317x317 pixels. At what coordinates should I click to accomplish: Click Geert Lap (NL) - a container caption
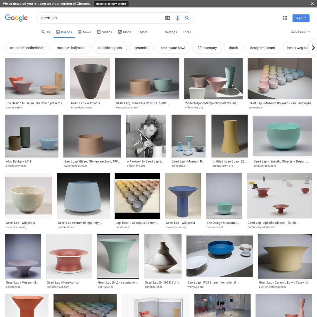tap(118, 282)
